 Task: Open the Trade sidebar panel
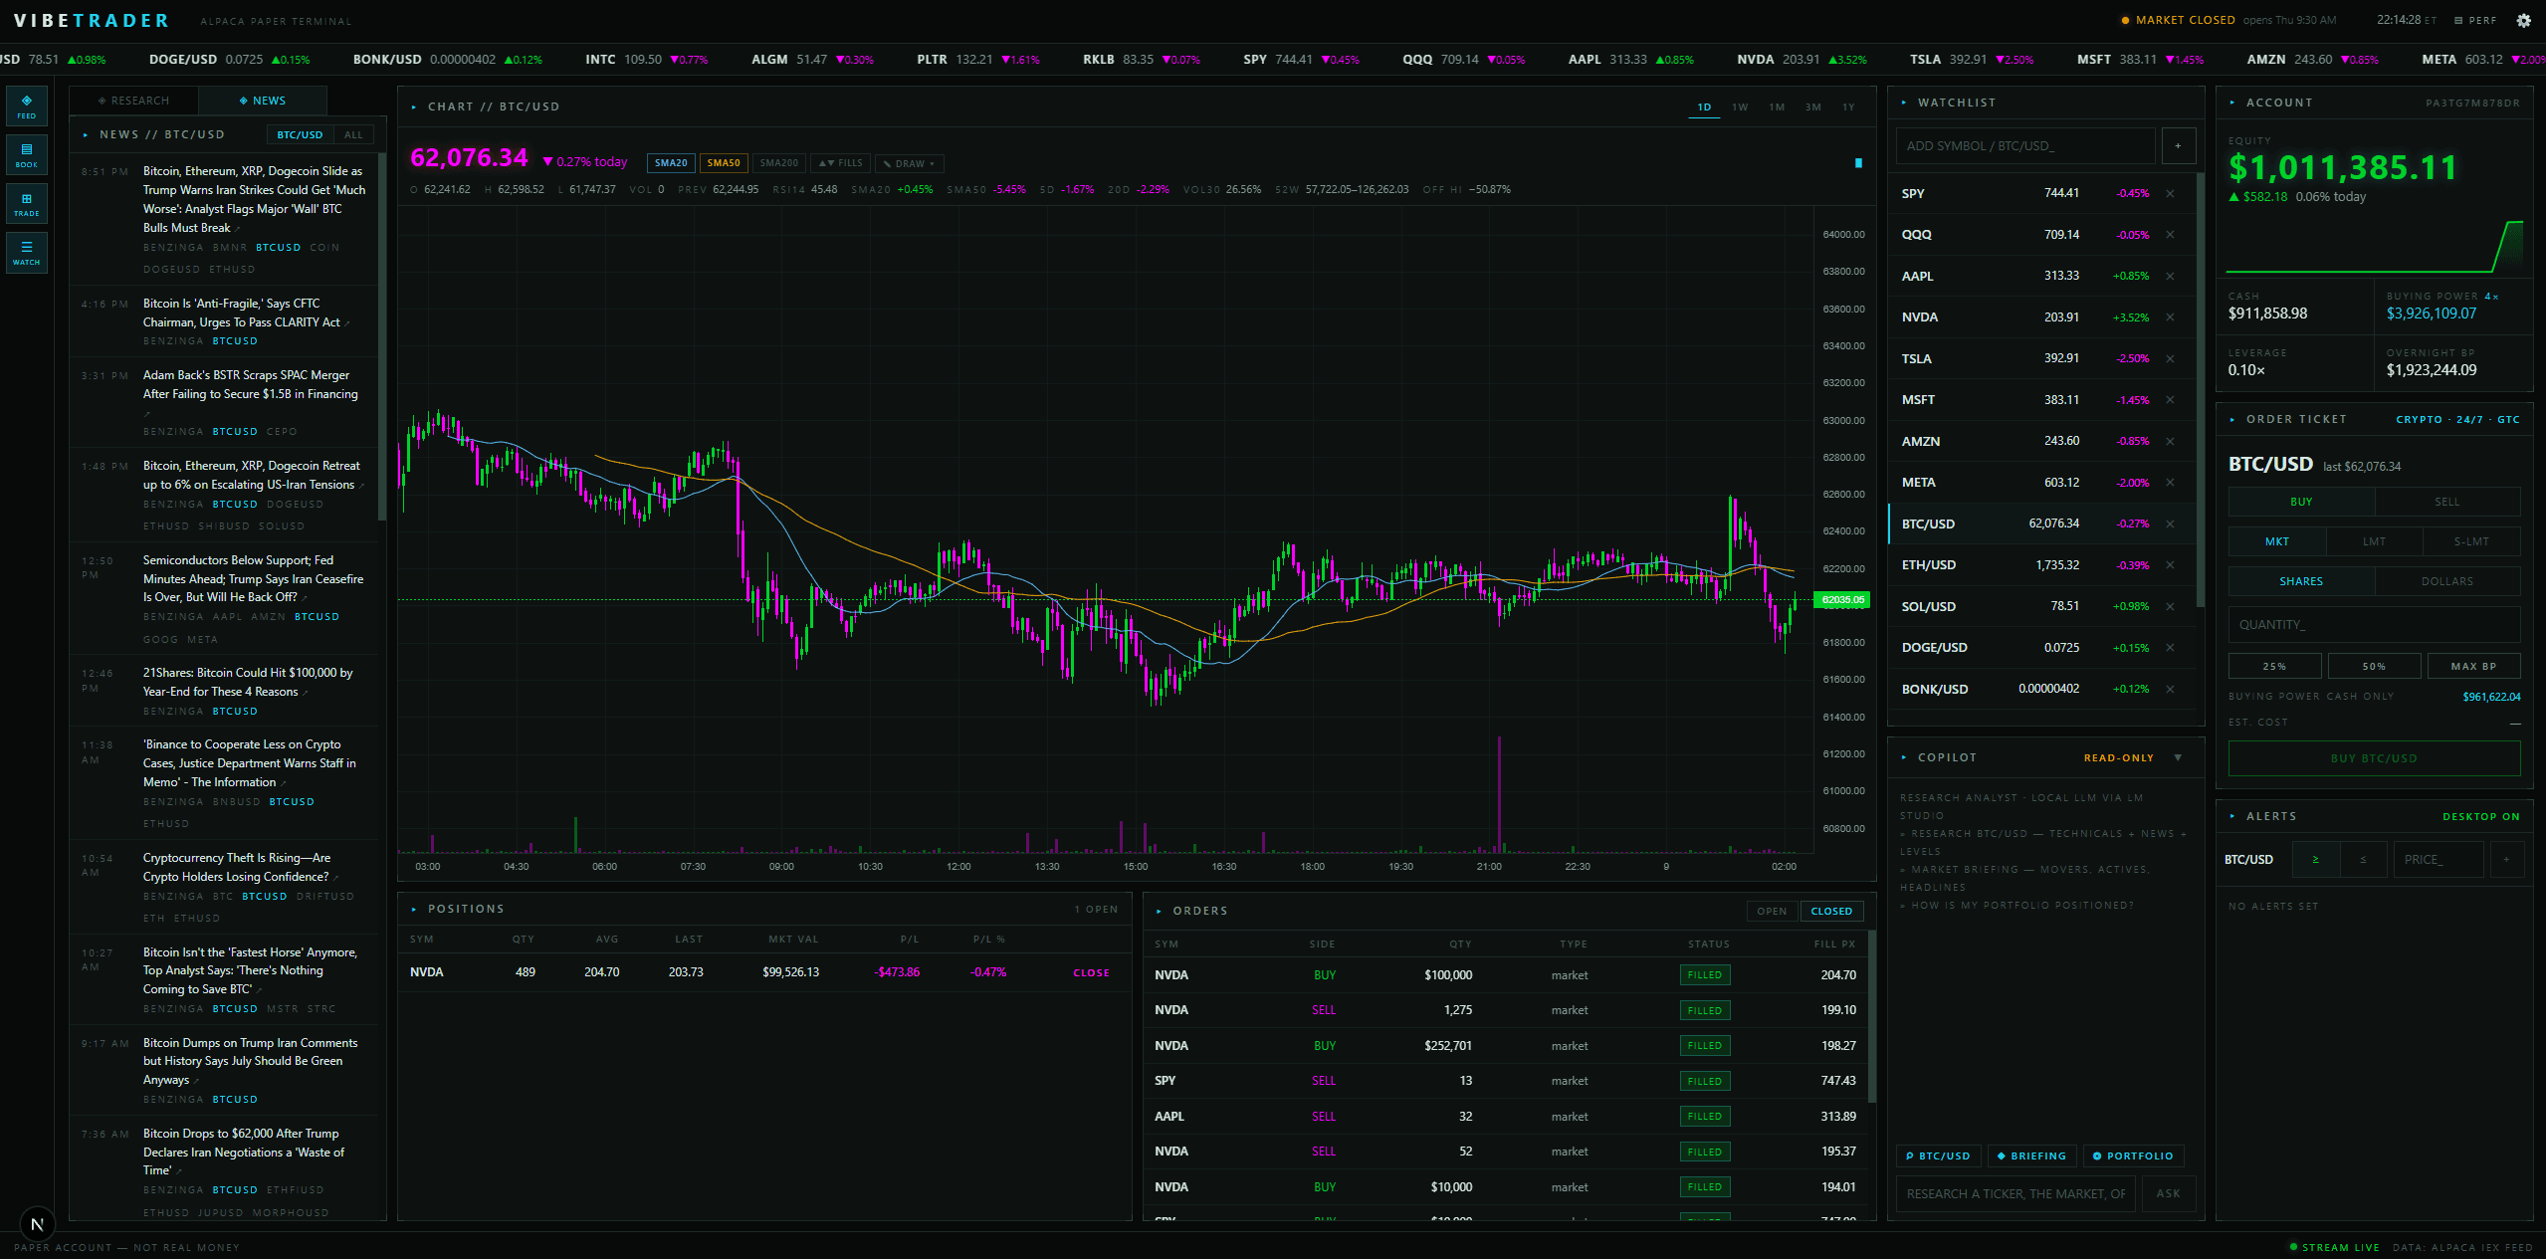coord(27,204)
